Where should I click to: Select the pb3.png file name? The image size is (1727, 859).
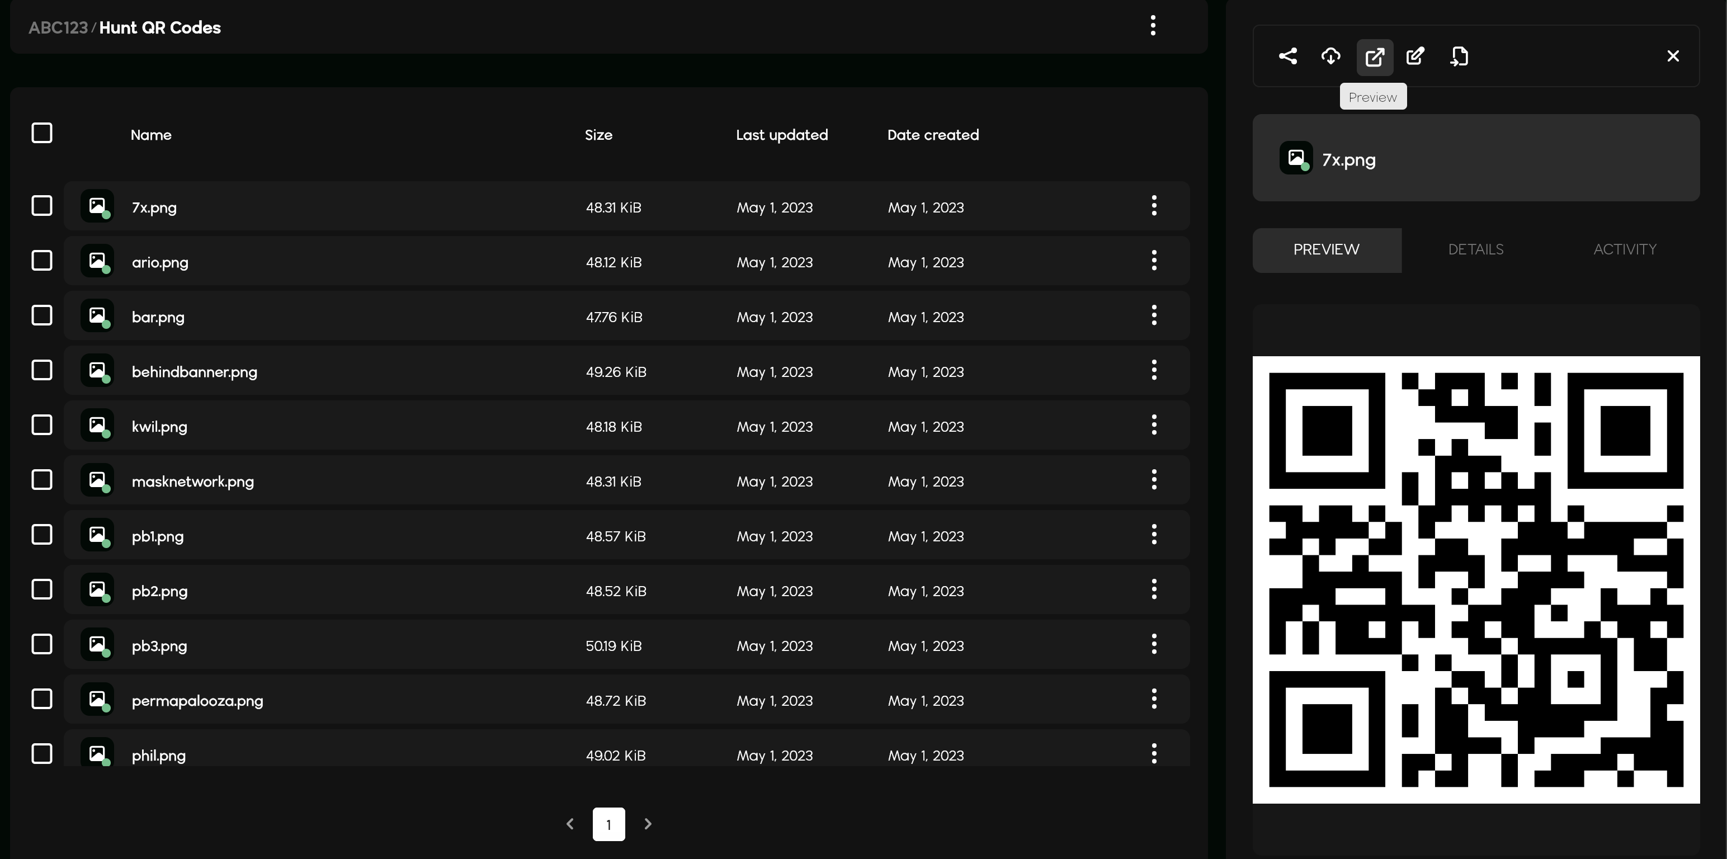click(x=159, y=646)
